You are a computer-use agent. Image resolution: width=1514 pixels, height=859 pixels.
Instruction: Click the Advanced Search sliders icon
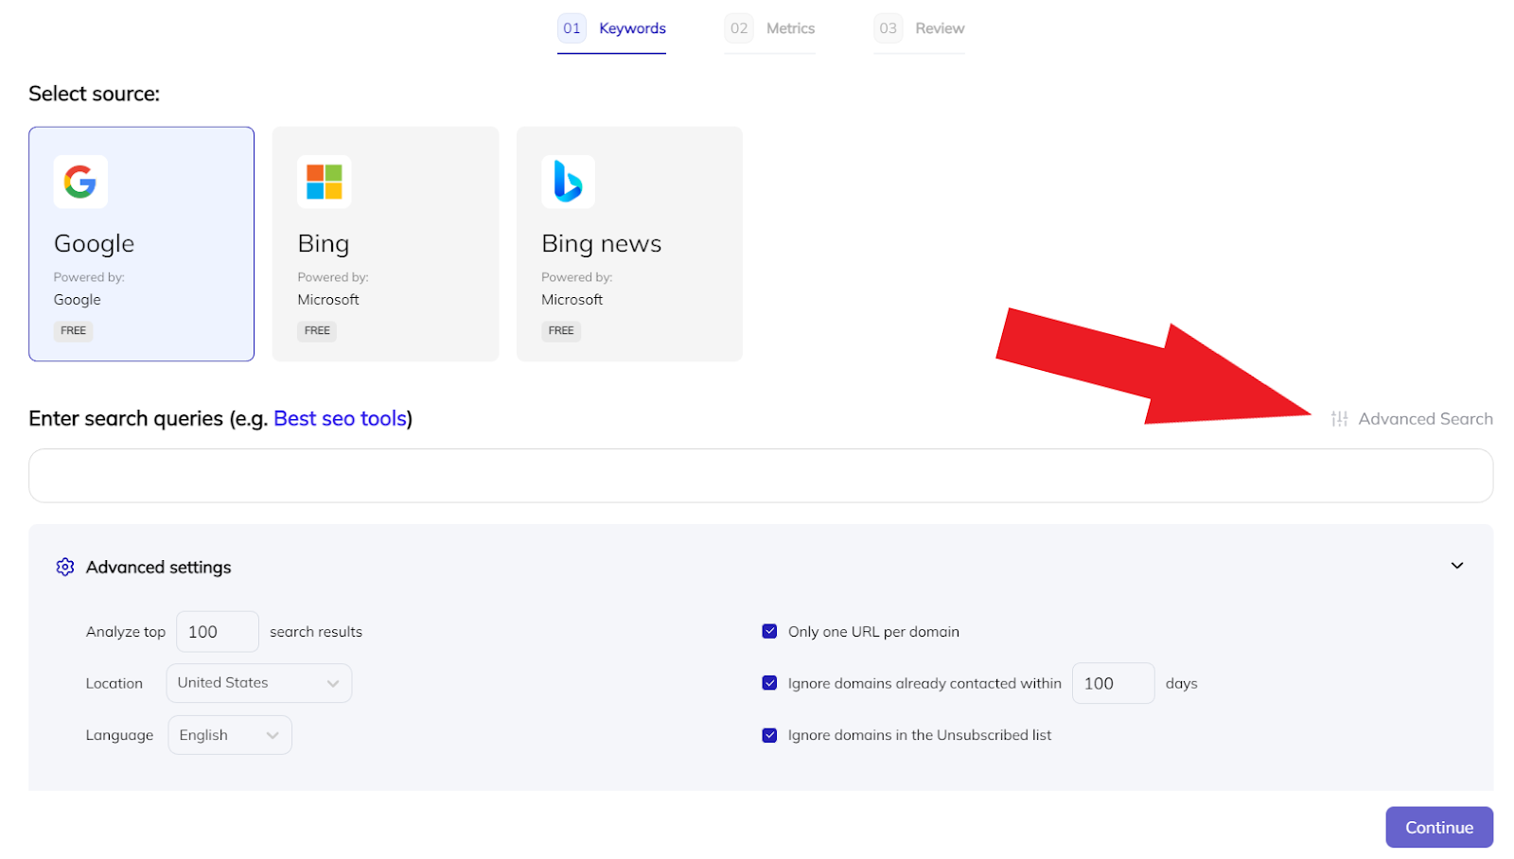pos(1339,419)
